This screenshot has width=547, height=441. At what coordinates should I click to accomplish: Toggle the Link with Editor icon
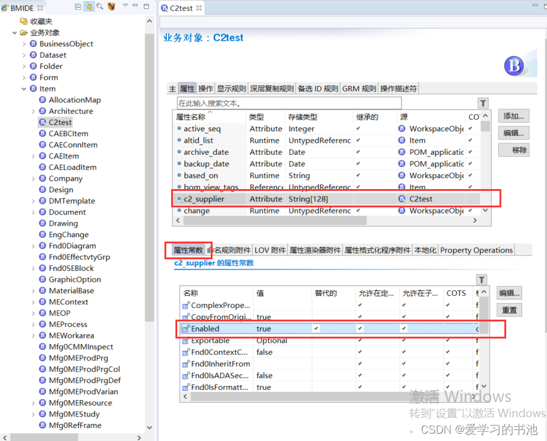pyautogui.click(x=90, y=6)
